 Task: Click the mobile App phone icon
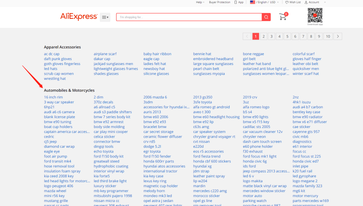click(x=236, y=2)
